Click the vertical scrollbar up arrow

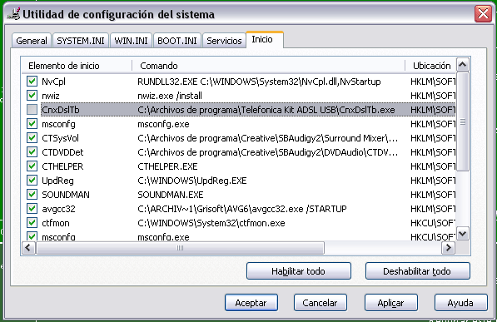click(x=462, y=65)
